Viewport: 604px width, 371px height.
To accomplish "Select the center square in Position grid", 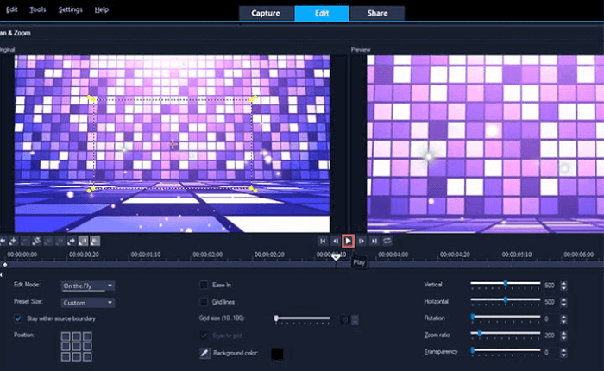I will coord(76,346).
